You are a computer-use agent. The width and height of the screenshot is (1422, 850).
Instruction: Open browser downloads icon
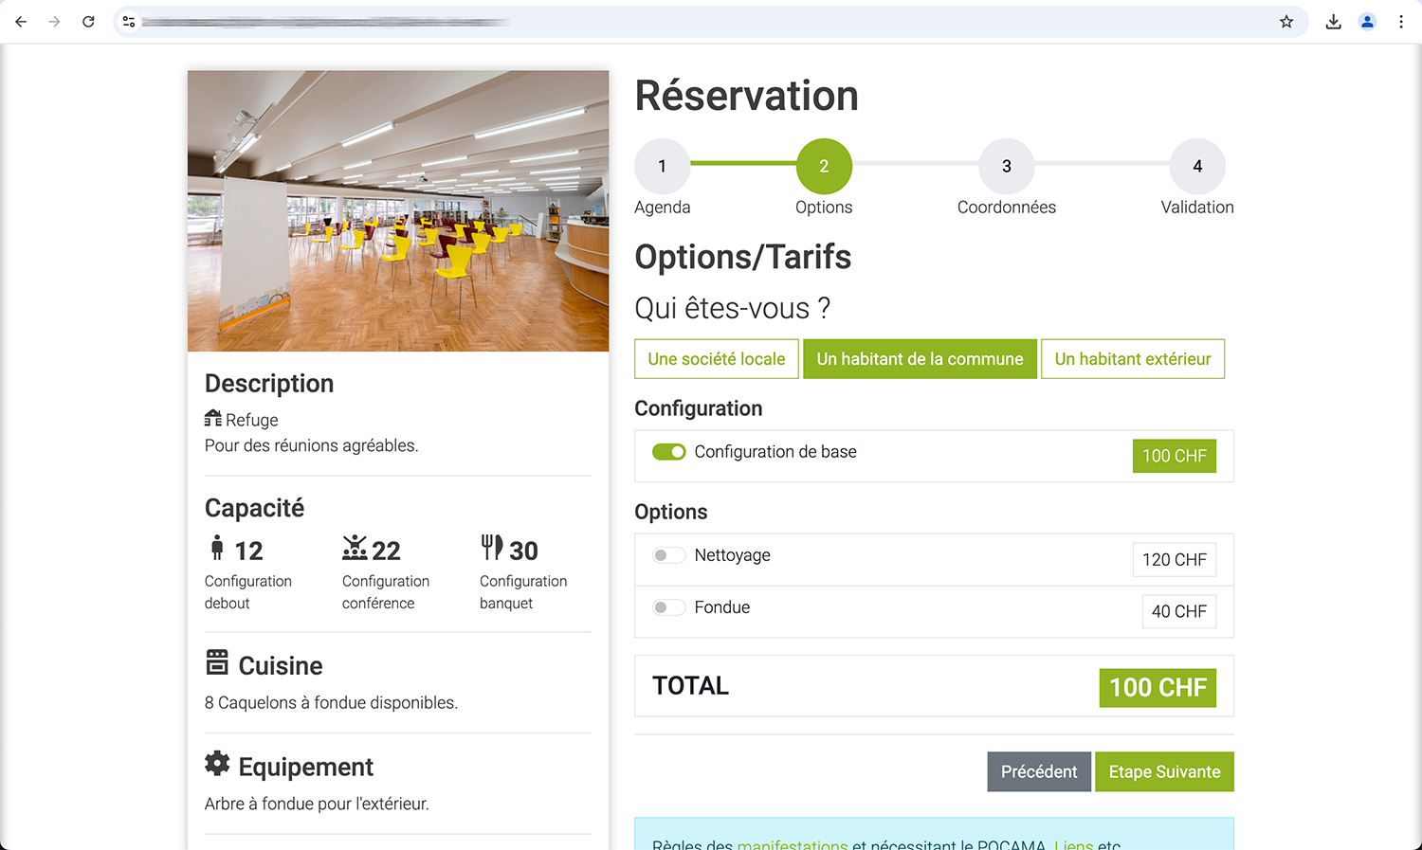pyautogui.click(x=1333, y=22)
